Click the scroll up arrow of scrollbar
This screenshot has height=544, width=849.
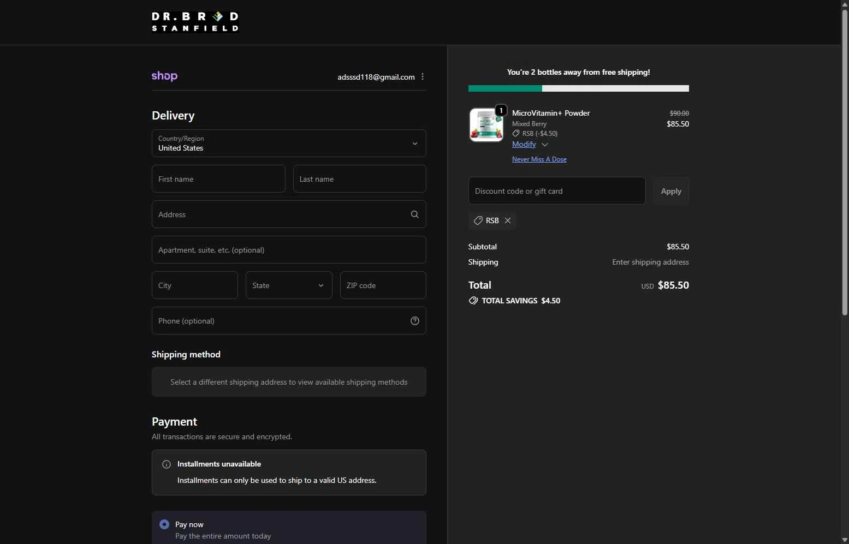coord(845,4)
